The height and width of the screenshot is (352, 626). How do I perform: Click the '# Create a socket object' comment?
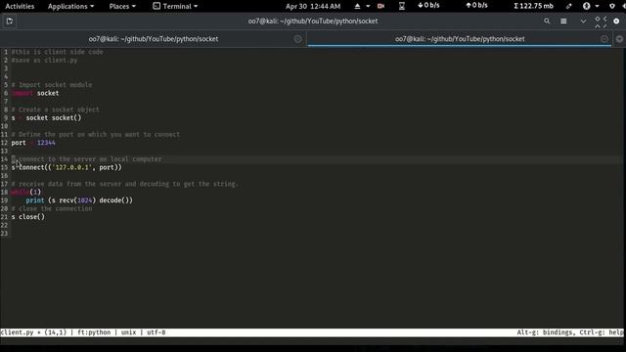click(55, 110)
